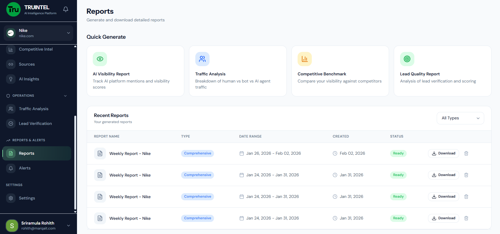
Task: Click the Competitive Benchmark chart icon
Action: click(x=304, y=59)
